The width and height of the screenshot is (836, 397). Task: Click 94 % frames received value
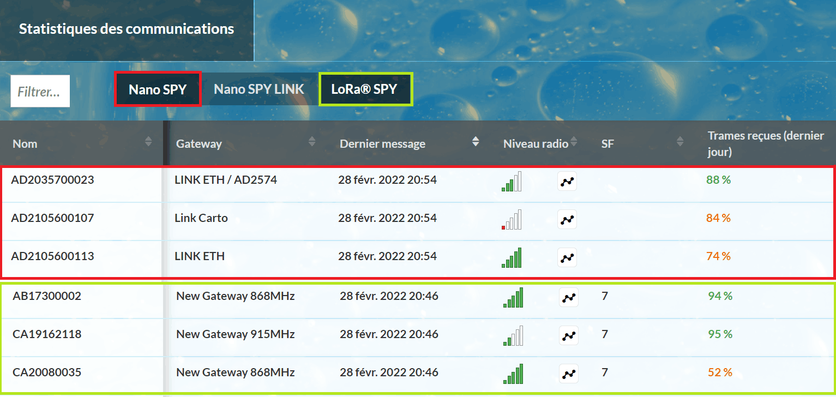coord(720,296)
